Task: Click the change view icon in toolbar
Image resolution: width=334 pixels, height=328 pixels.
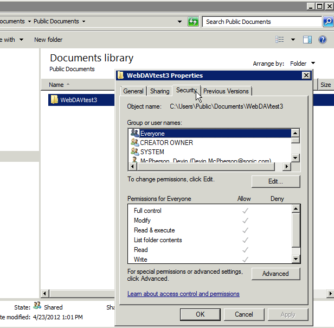Action: pyautogui.click(x=279, y=40)
